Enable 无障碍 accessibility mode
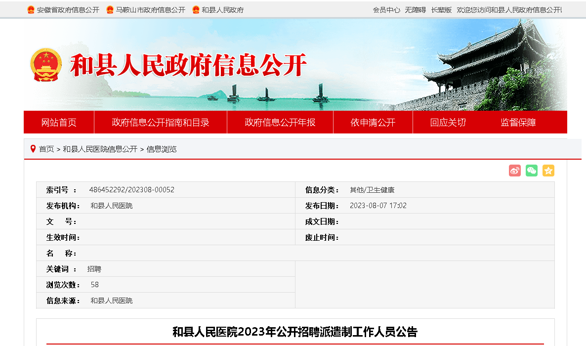The image size is (586, 346). pyautogui.click(x=416, y=10)
